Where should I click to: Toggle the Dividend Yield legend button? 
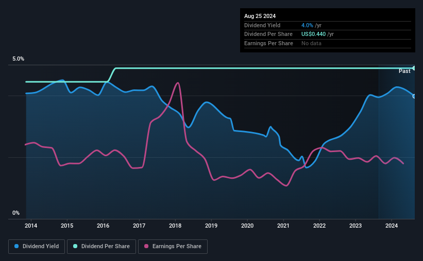[37, 247]
